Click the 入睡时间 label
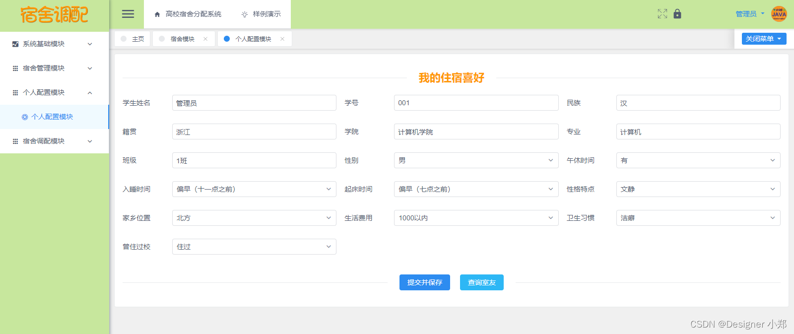 (x=136, y=189)
